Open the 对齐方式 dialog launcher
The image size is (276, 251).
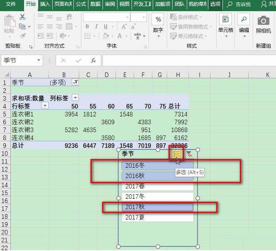tap(78, 47)
